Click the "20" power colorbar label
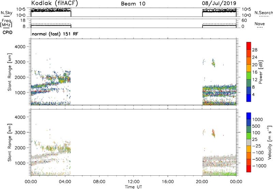Screen dimensions: 273x189 (x=255, y=65)
